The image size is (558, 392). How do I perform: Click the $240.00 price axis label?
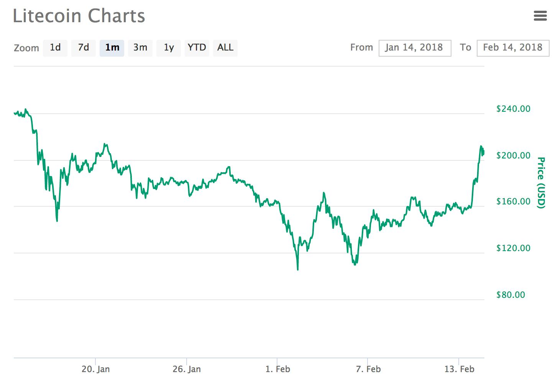[x=512, y=109]
